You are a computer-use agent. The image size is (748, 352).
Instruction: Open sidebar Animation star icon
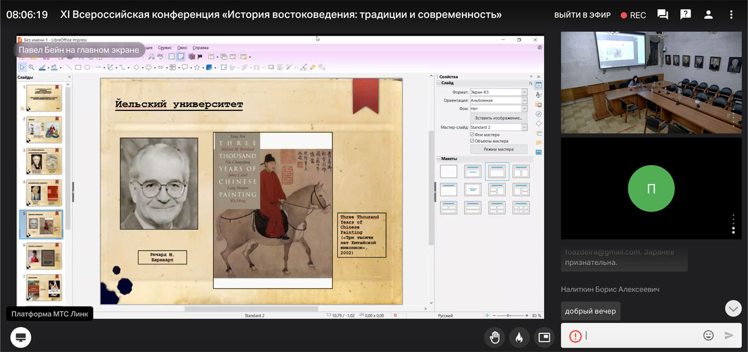coord(539,142)
